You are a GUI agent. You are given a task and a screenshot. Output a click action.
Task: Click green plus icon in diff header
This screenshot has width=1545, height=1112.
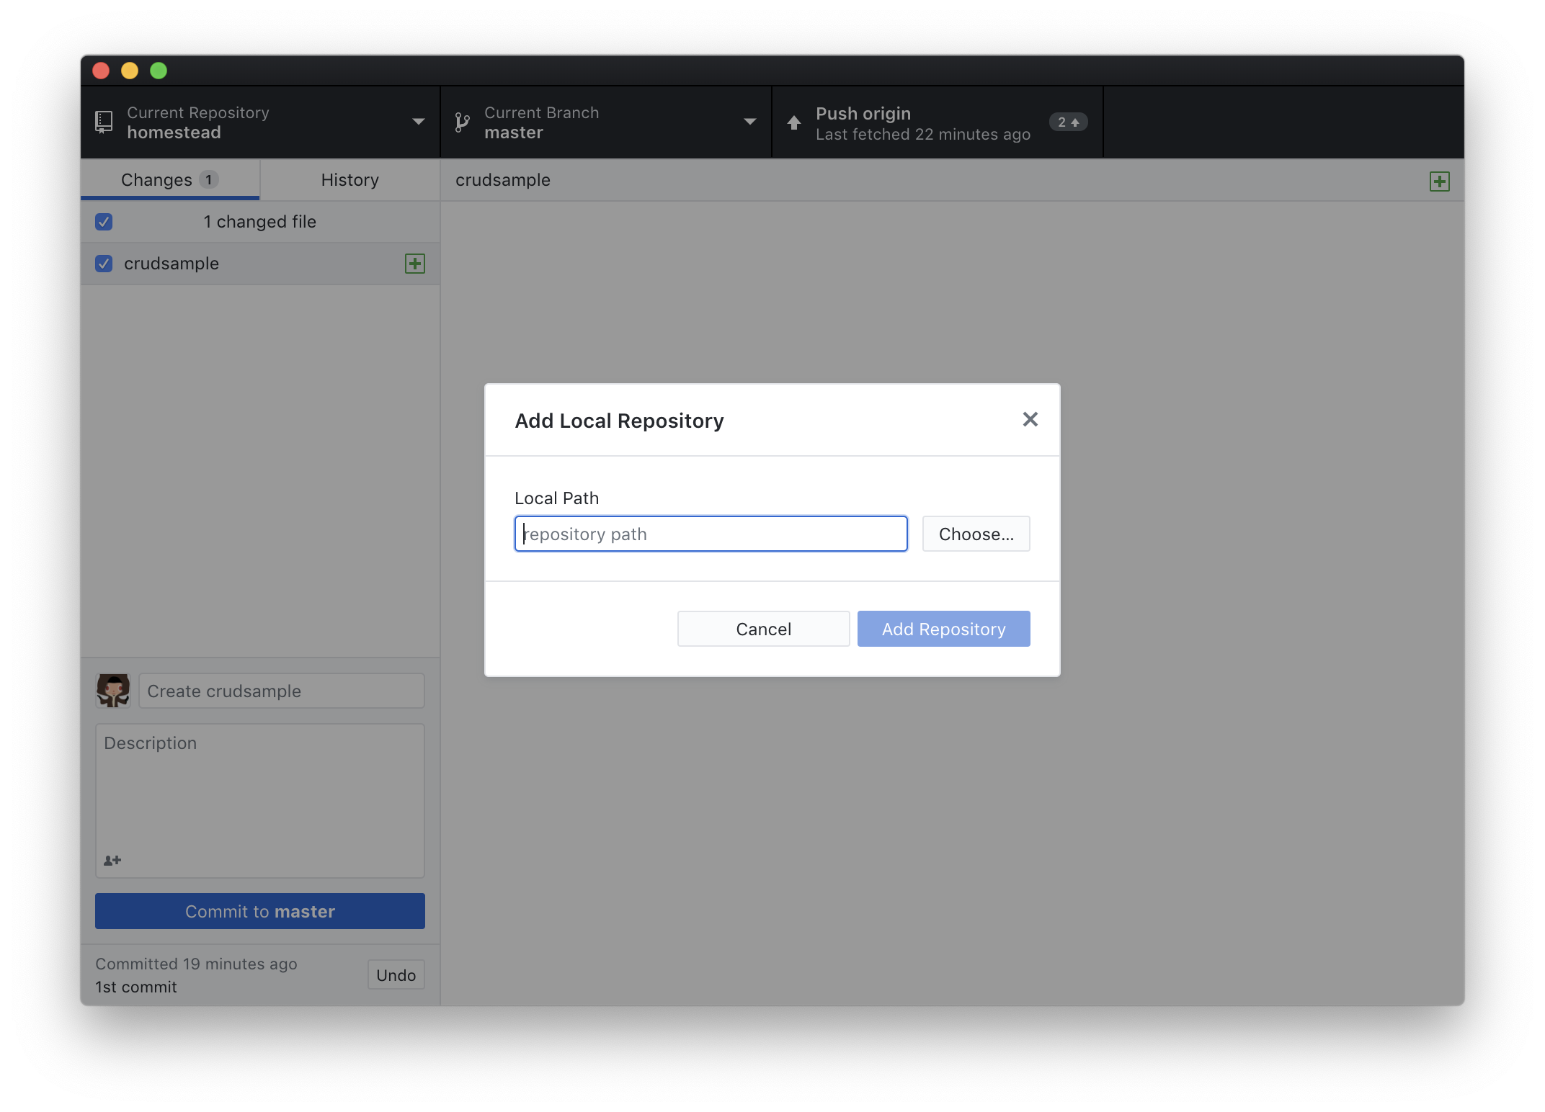tap(1439, 181)
